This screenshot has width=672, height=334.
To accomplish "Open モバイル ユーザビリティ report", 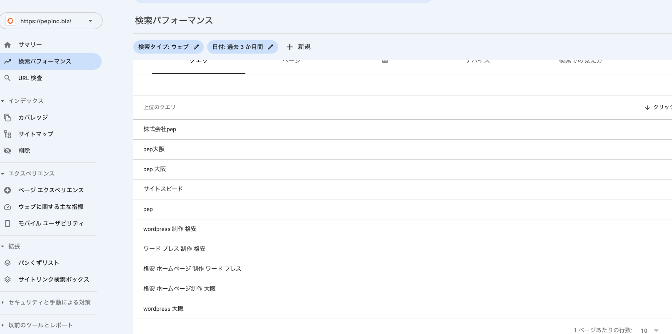I will point(50,223).
